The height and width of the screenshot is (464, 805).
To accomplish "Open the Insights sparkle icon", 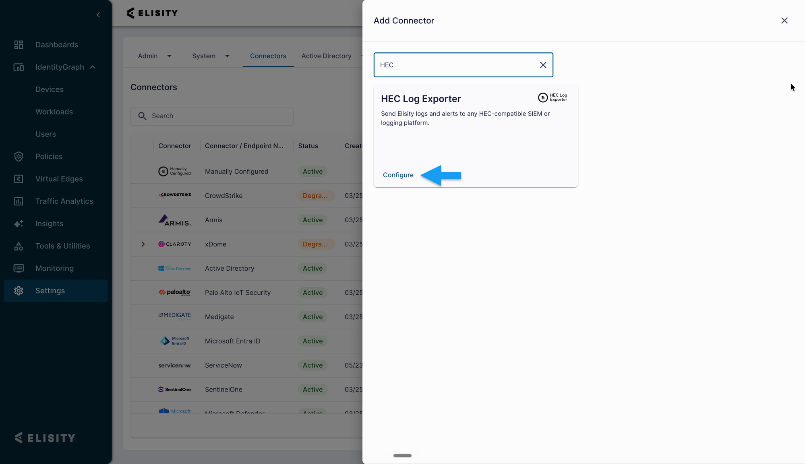I will (19, 224).
